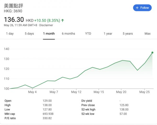Select the 5 days range tab

pyautogui.click(x=29, y=34)
